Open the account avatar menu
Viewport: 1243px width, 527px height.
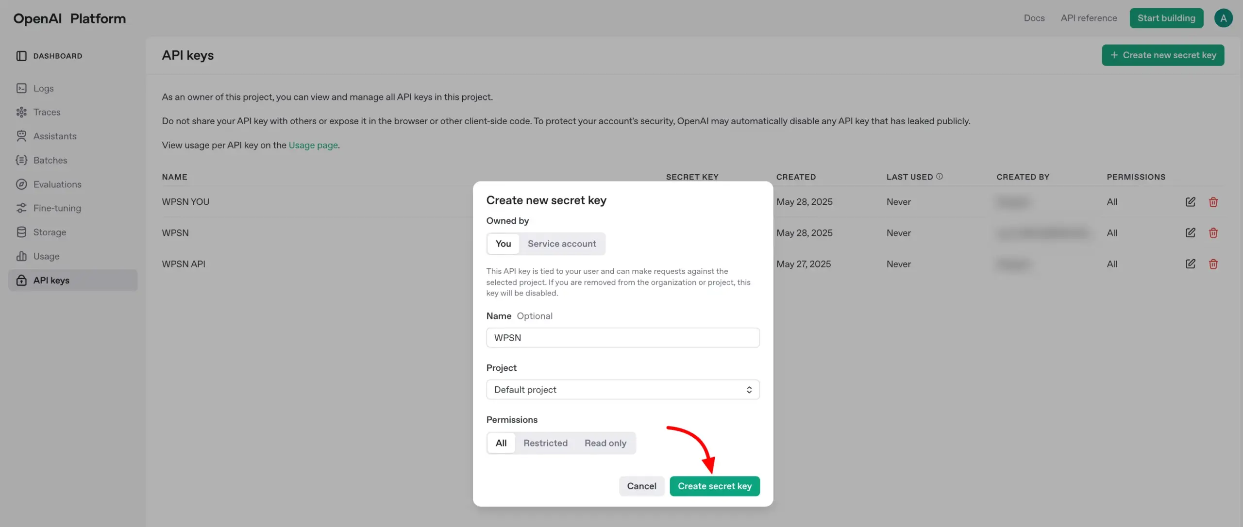point(1223,18)
